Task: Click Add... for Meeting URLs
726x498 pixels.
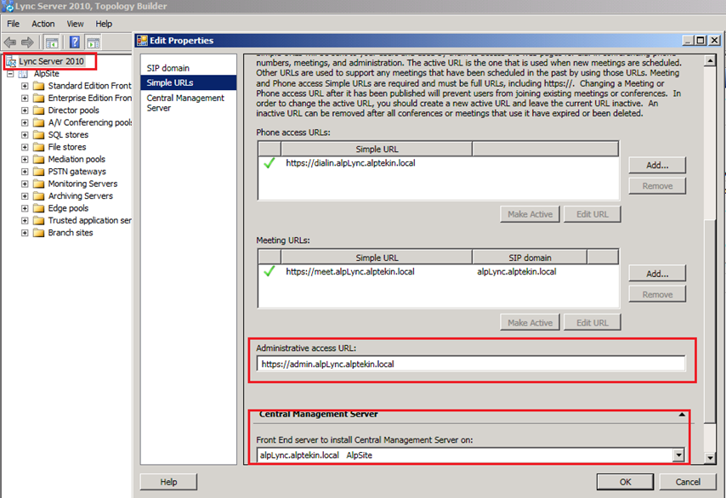Action: pyautogui.click(x=657, y=274)
